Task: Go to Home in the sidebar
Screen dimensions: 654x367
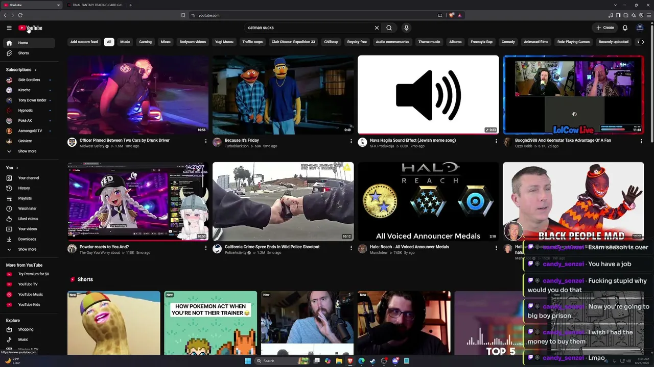Action: 29,43
